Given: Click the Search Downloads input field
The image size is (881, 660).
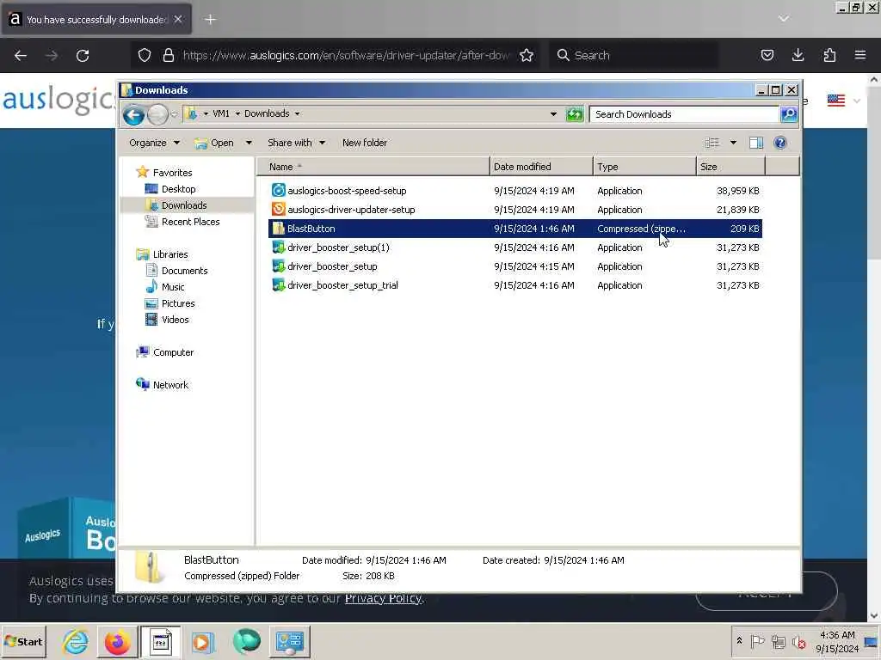Looking at the screenshot, I should (684, 114).
